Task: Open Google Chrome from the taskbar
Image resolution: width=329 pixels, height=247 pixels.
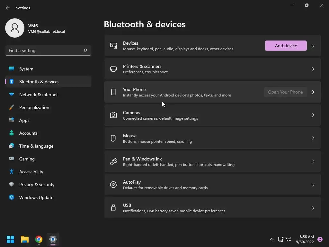Action: coord(39,239)
